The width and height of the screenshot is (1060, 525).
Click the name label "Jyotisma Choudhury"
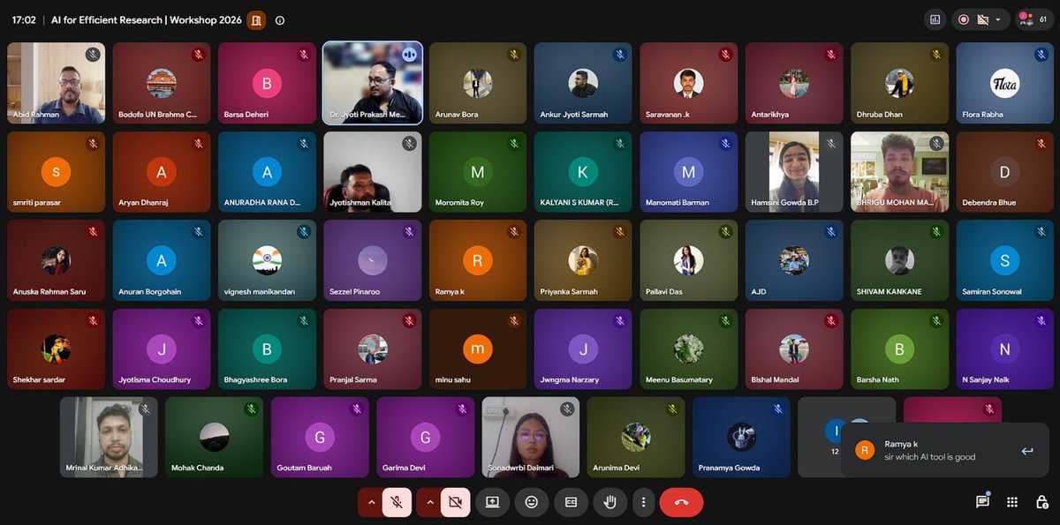click(x=155, y=379)
